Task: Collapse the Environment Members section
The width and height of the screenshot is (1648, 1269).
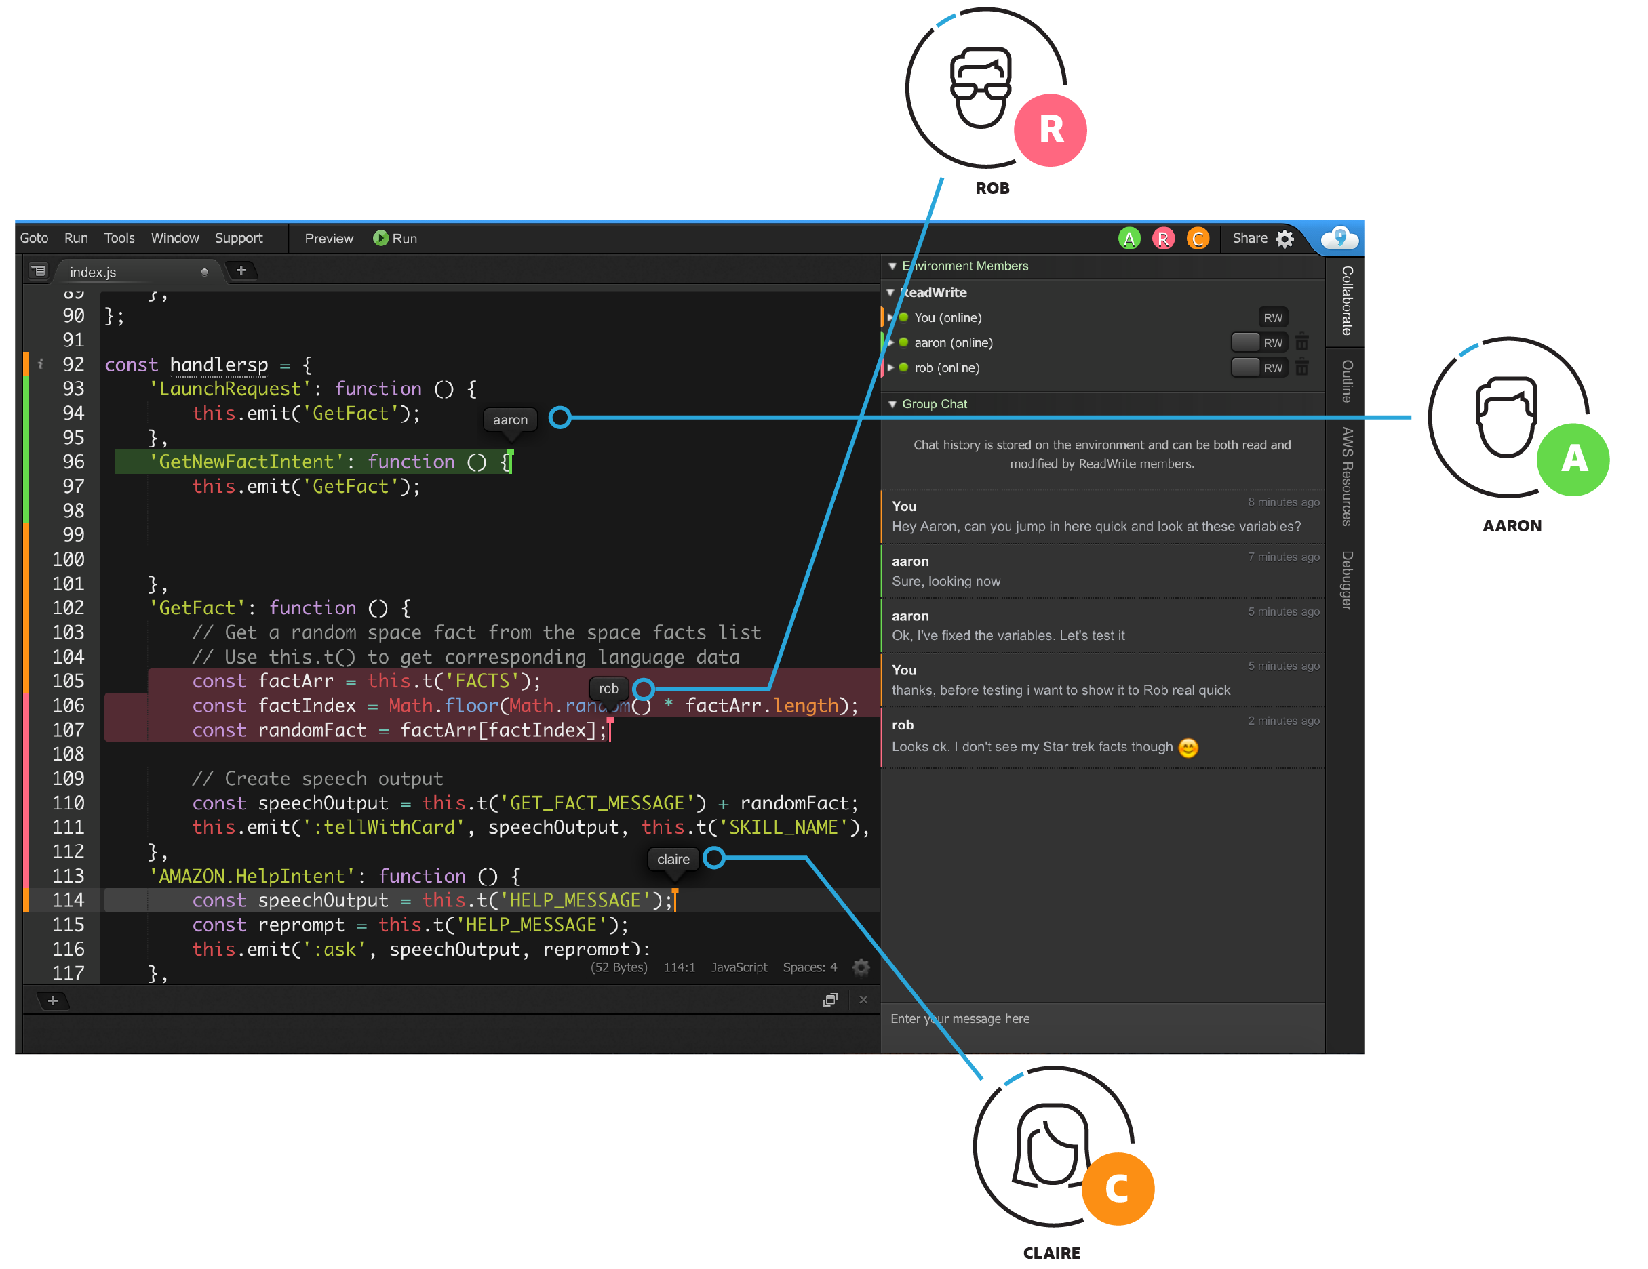Action: (893, 266)
